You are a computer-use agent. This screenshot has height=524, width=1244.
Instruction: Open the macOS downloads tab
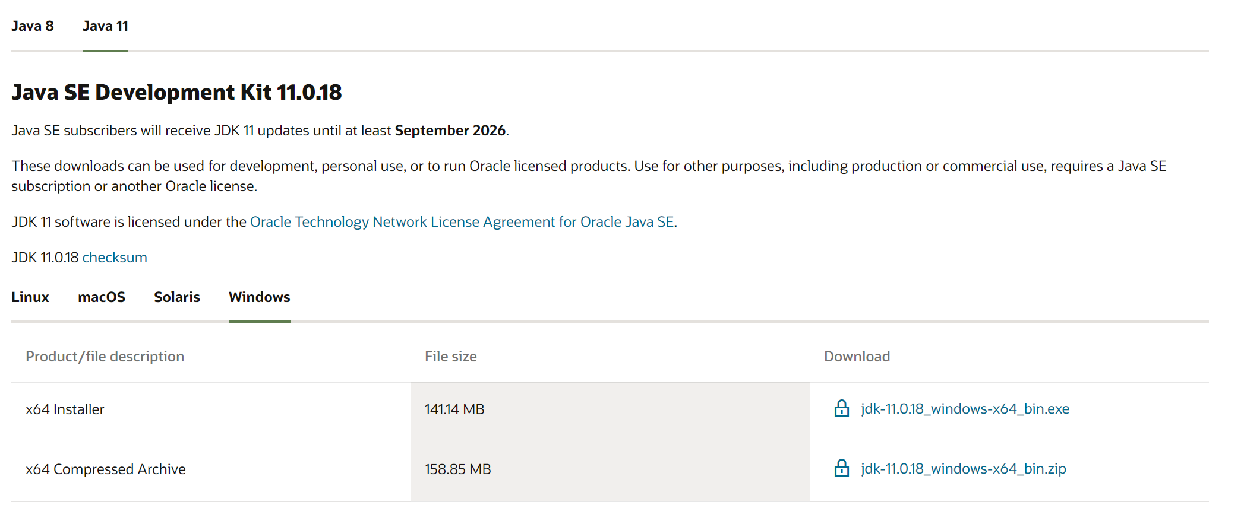pos(102,297)
